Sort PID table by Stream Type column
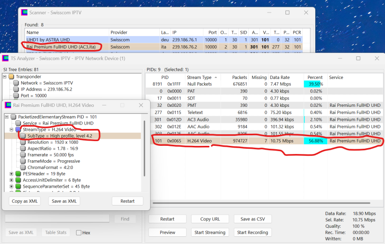This screenshot has height=244, width=385. pos(199,77)
